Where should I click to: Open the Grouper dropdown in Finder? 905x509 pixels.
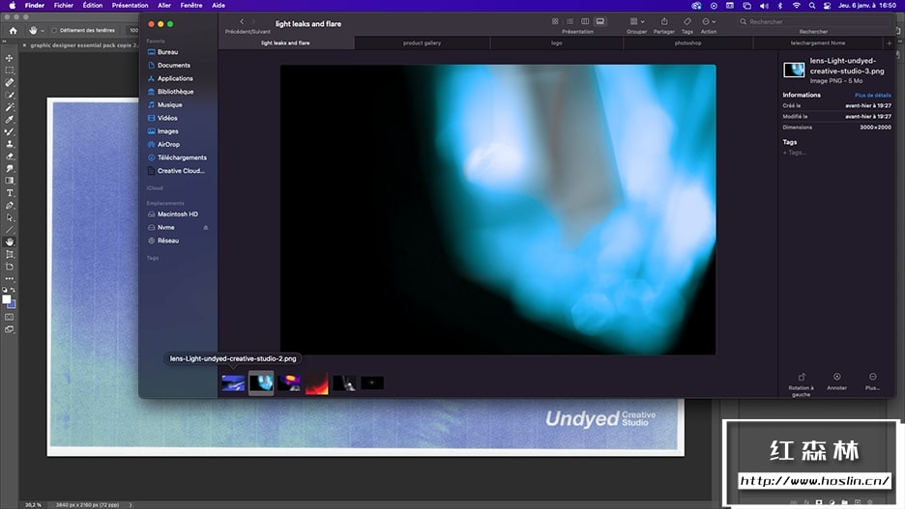pyautogui.click(x=636, y=21)
